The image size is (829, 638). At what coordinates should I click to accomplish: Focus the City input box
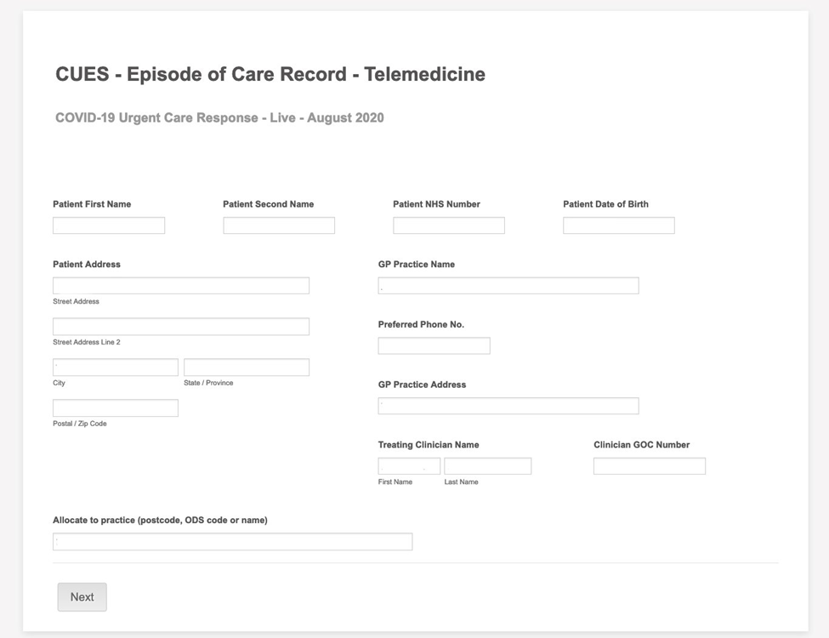116,367
